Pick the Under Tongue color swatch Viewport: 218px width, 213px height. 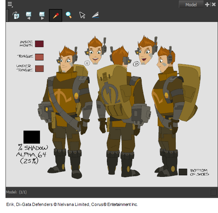[x=40, y=69]
